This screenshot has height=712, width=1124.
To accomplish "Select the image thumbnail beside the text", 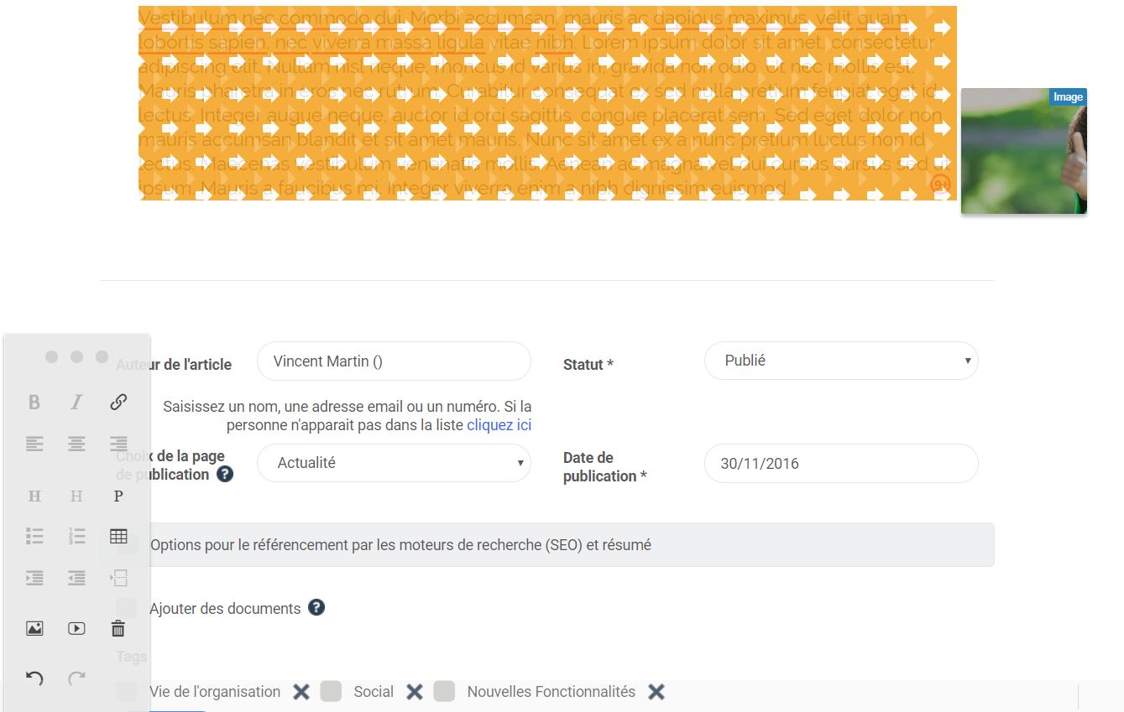I will click(1023, 151).
